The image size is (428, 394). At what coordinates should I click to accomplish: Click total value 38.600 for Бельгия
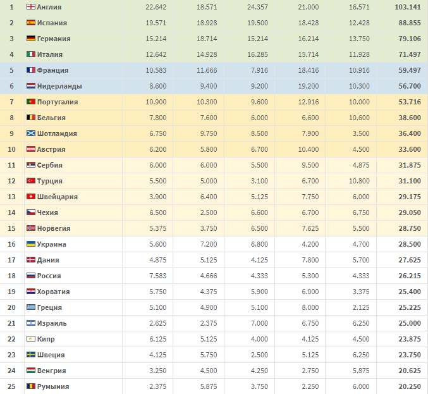coord(410,118)
